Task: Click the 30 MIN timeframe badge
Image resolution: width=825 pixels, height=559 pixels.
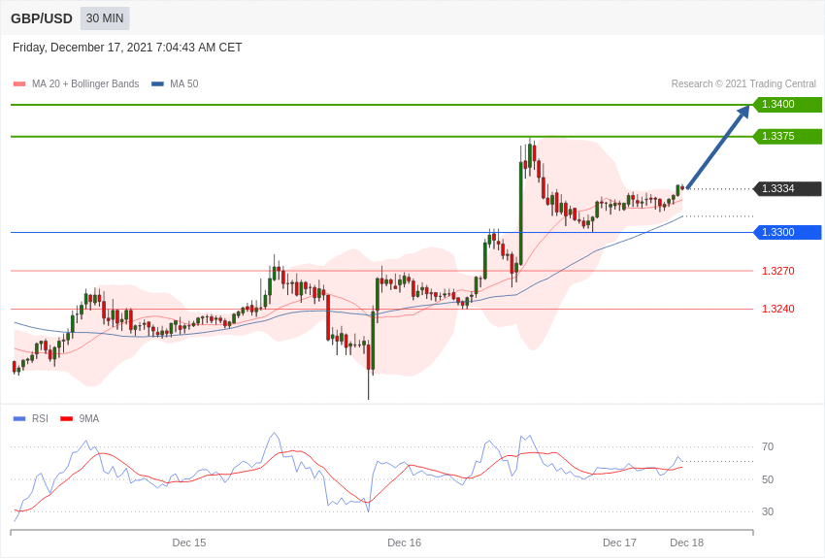Action: point(105,18)
